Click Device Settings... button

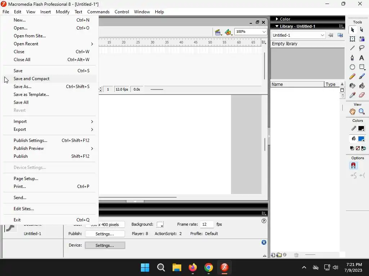105,245
